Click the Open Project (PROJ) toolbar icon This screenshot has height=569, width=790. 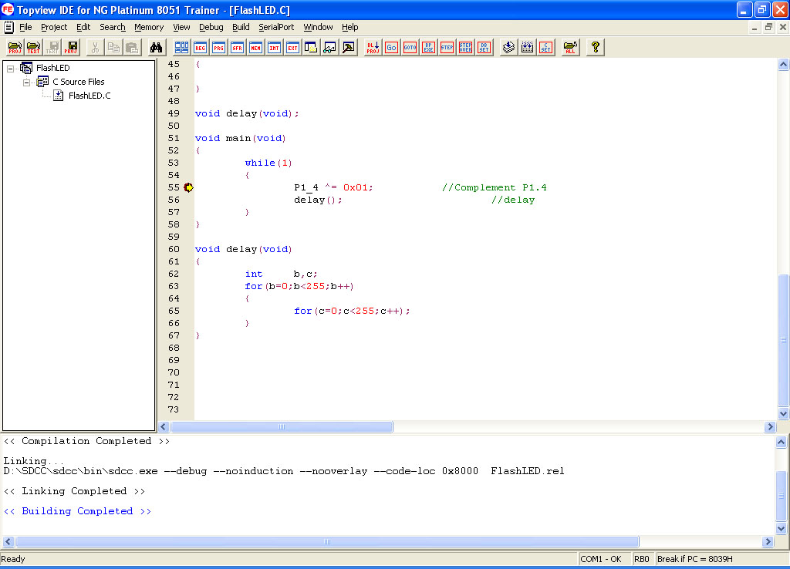click(x=15, y=47)
